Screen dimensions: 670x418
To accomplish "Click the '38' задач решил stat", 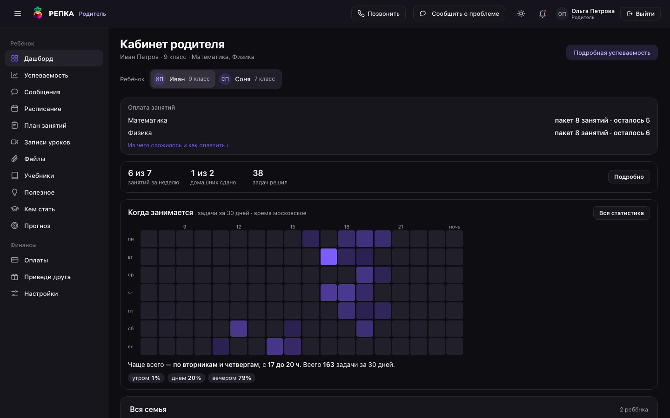I will (270, 176).
